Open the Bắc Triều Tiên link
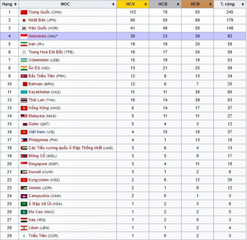Image resolution: width=247 pixels, height=240 pixels. point(41,76)
